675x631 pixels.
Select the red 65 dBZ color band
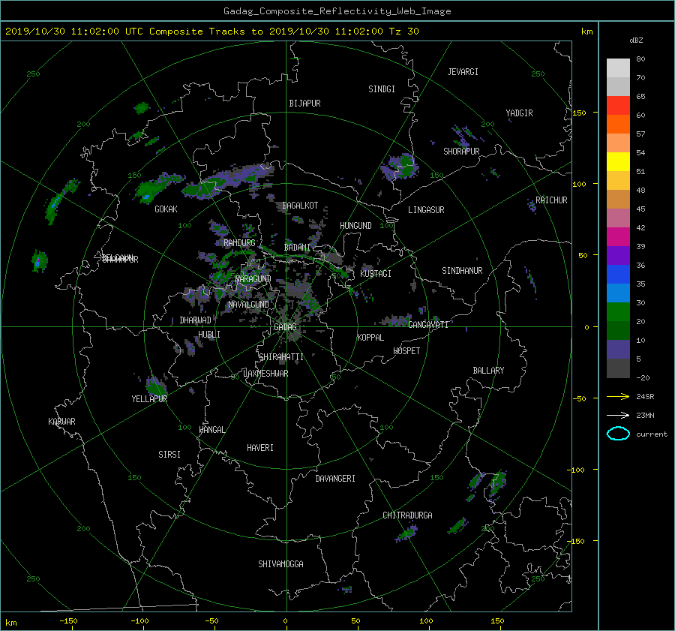point(618,106)
